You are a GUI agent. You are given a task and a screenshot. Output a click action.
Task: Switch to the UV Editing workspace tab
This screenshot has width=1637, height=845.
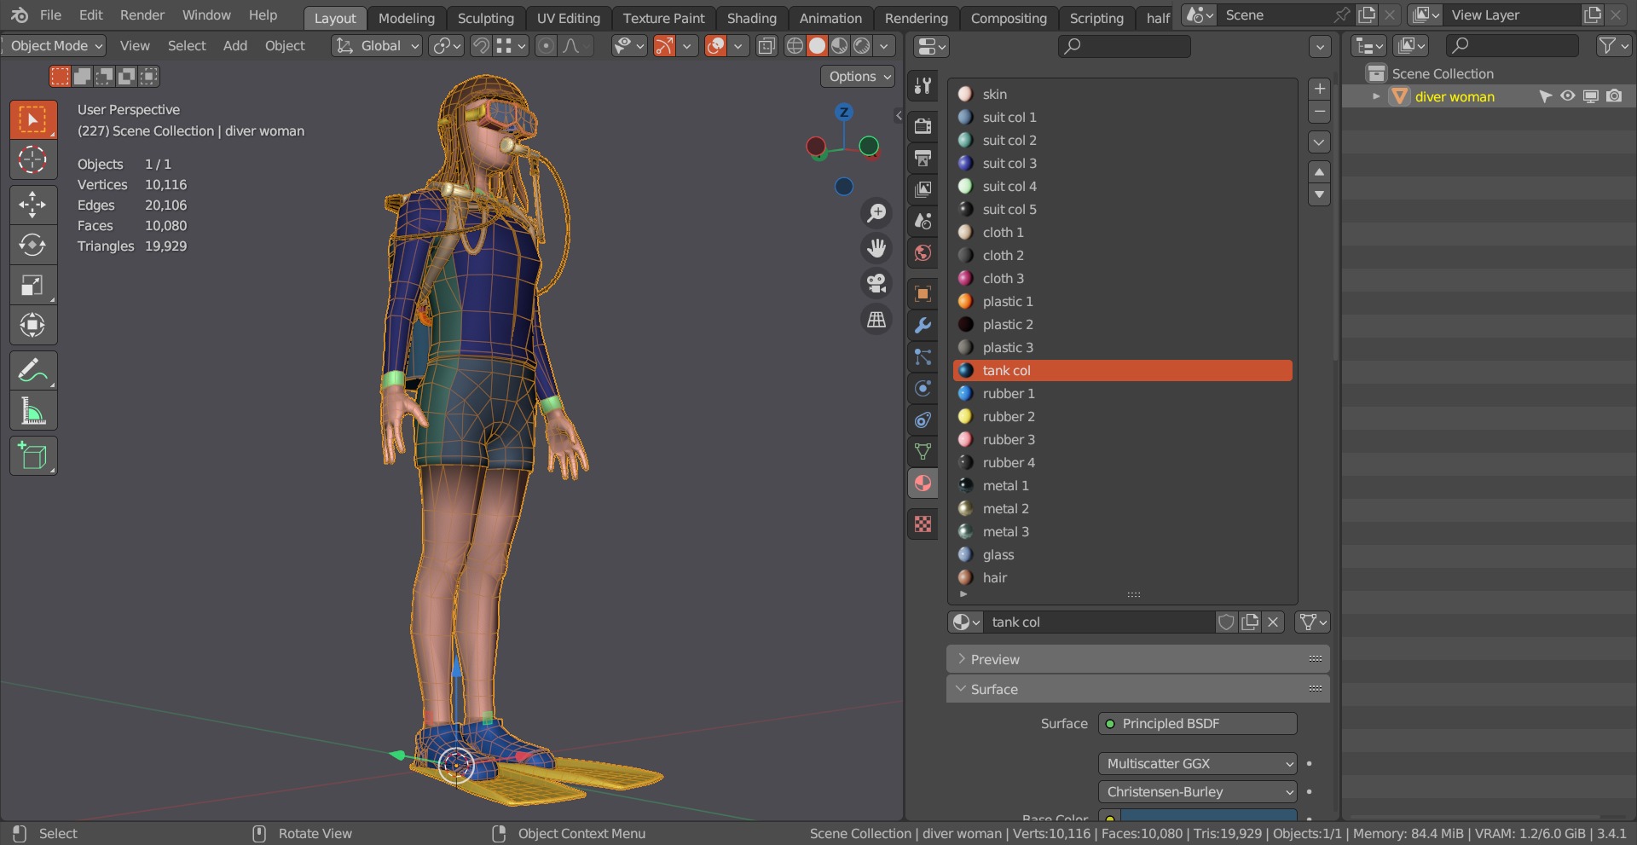568,18
